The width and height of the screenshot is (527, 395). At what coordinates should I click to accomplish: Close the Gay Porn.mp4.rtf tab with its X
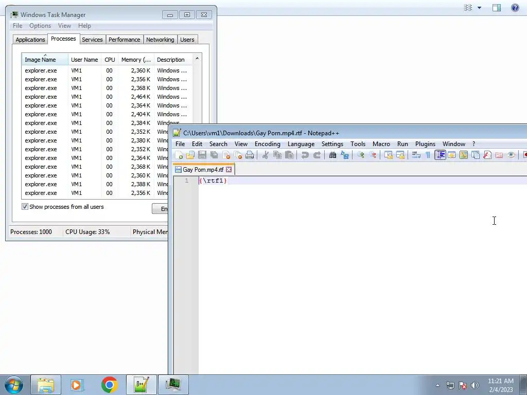(x=229, y=170)
